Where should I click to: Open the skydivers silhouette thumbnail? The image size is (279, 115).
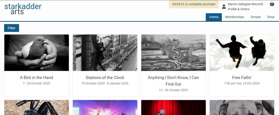click(242, 53)
